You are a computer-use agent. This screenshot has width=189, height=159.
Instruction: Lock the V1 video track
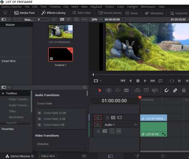point(108,117)
